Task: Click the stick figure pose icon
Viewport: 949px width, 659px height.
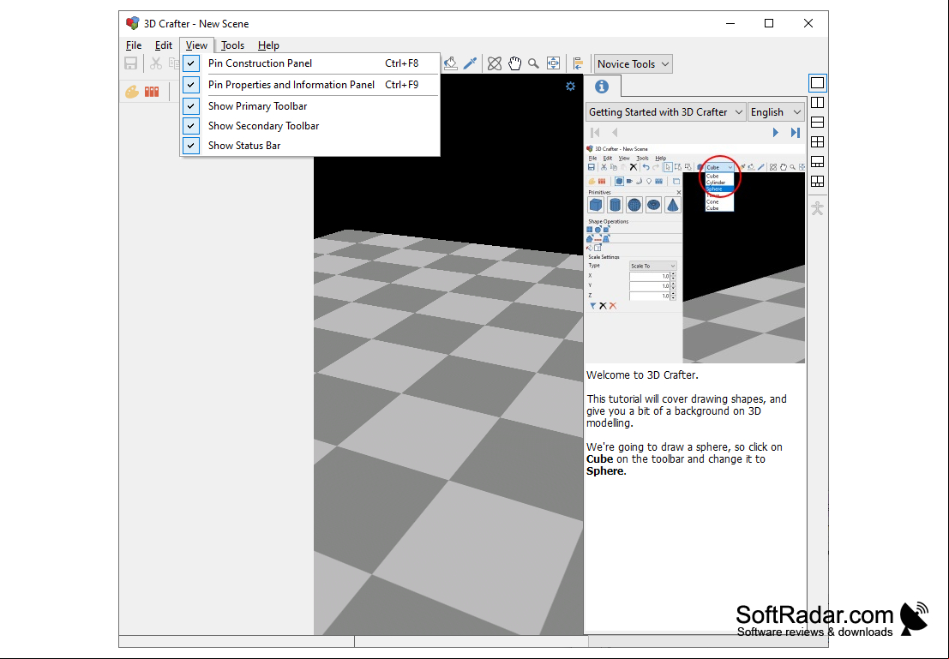Action: (817, 209)
